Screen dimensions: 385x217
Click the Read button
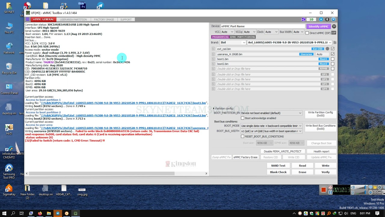click(302, 165)
